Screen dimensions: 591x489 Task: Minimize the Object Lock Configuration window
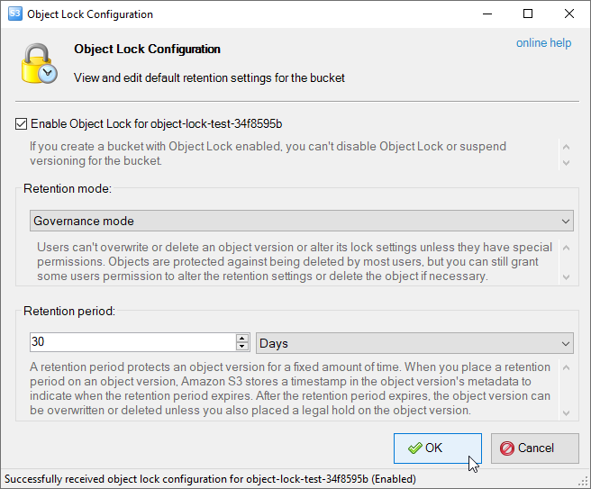coord(487,14)
